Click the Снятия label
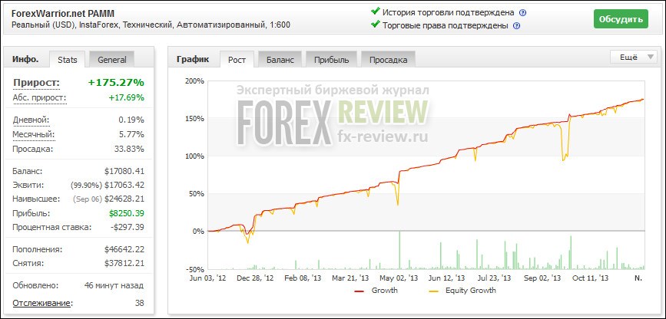The width and height of the screenshot is (666, 319). coord(28,264)
